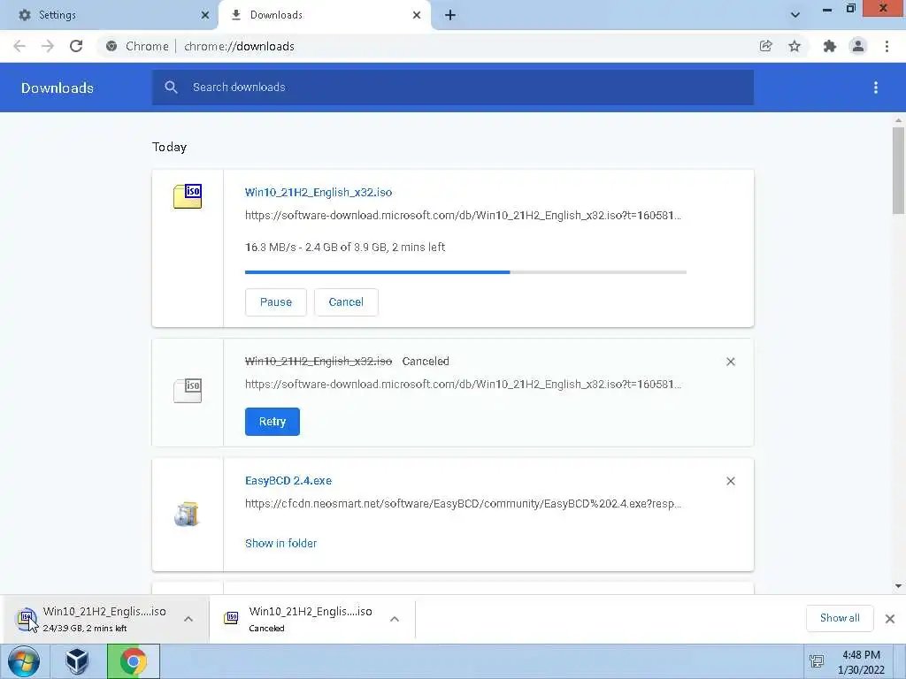Viewport: 906px width, 679px height.
Task: Click the magnifier icon in Search downloads
Action: coord(171,88)
